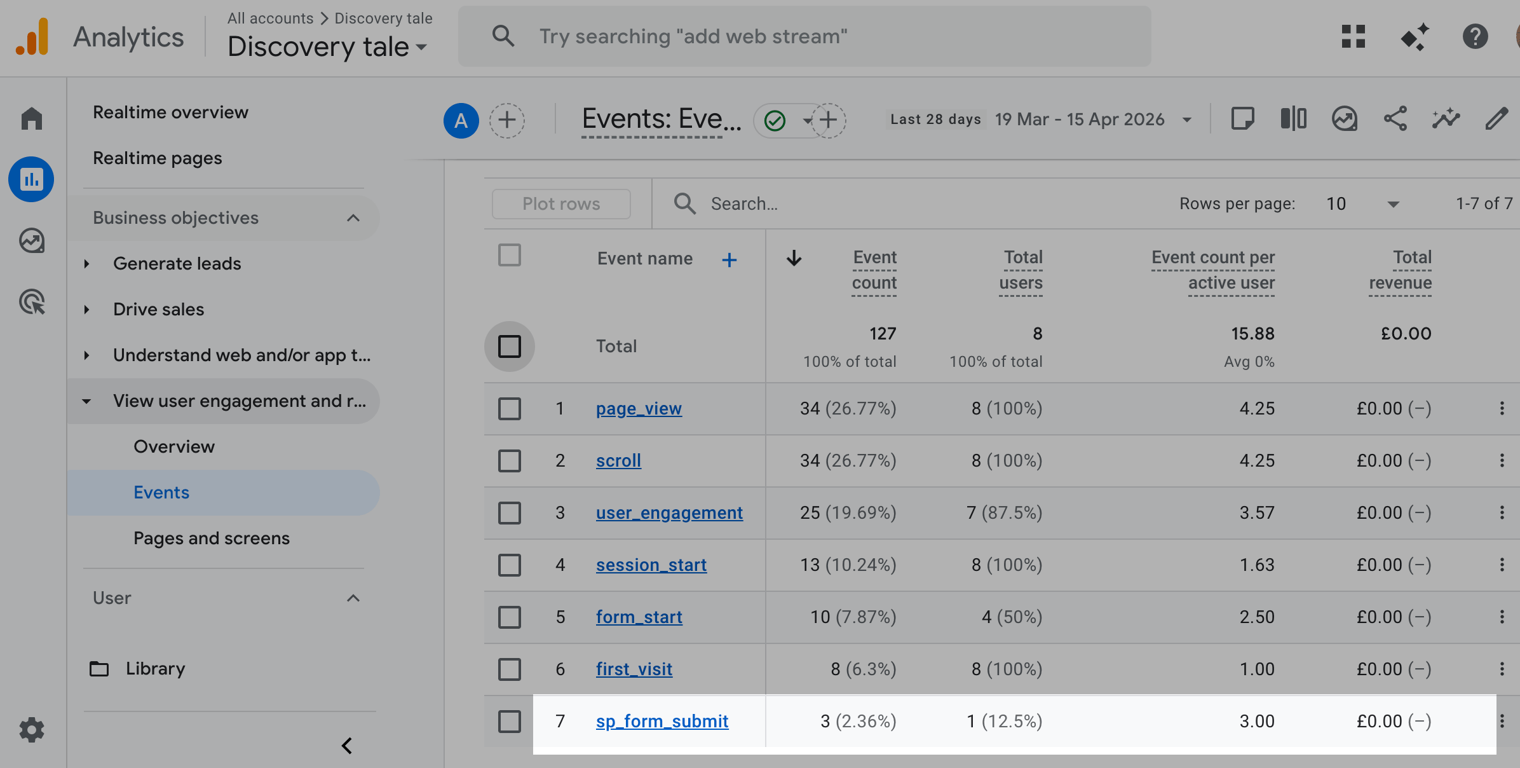The width and height of the screenshot is (1520, 768).
Task: Open the Rows per page dropdown
Action: [x=1363, y=204]
